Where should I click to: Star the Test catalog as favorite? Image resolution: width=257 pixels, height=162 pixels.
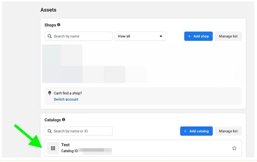[x=234, y=148]
